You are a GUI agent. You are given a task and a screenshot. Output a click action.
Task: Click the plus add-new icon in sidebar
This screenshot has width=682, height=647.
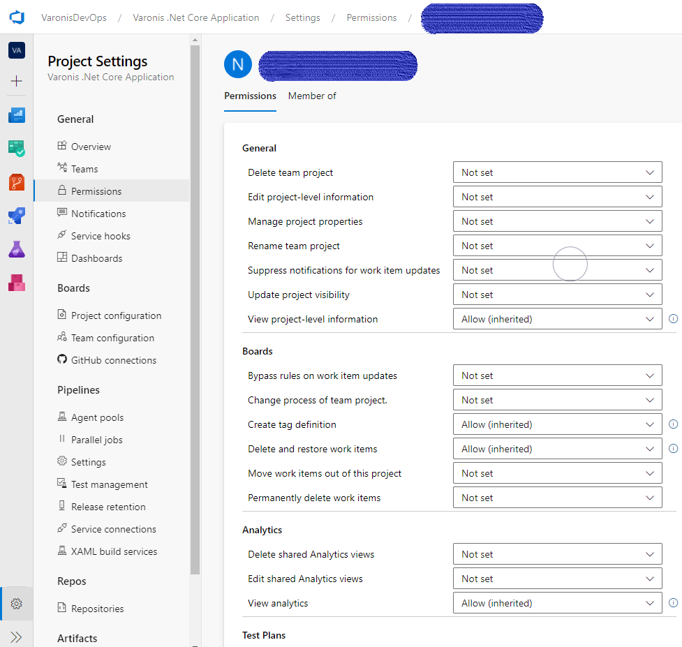17,81
